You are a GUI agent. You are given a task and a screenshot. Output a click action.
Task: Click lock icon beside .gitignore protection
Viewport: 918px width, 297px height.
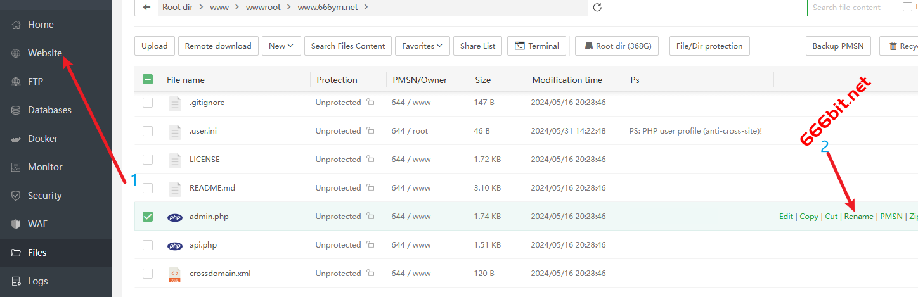370,103
